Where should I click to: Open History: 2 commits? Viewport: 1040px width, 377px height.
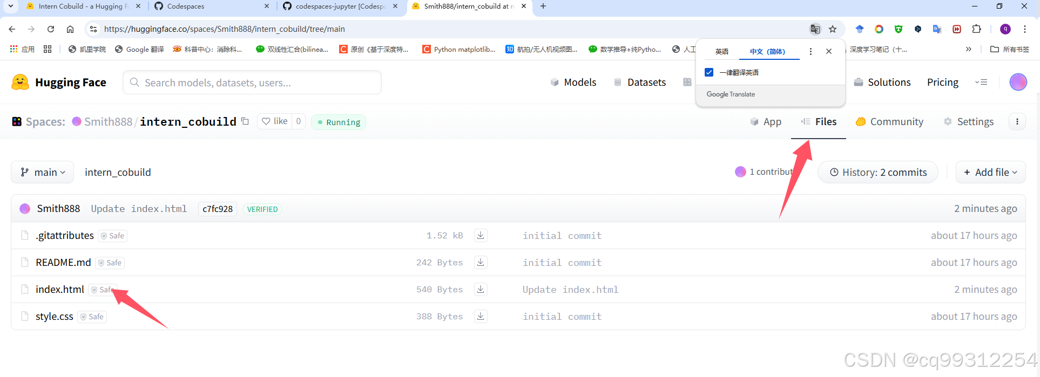[878, 172]
